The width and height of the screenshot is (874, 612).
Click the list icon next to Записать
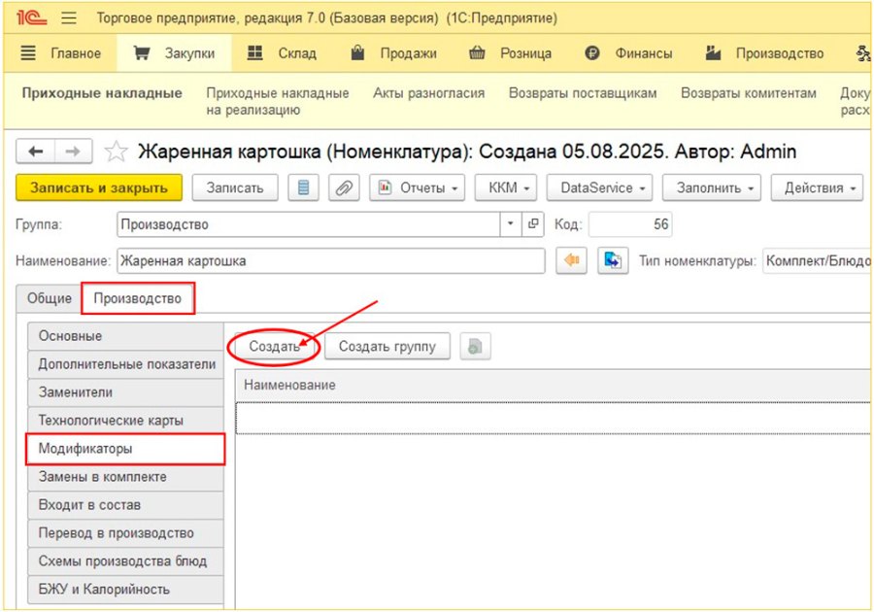tap(303, 187)
